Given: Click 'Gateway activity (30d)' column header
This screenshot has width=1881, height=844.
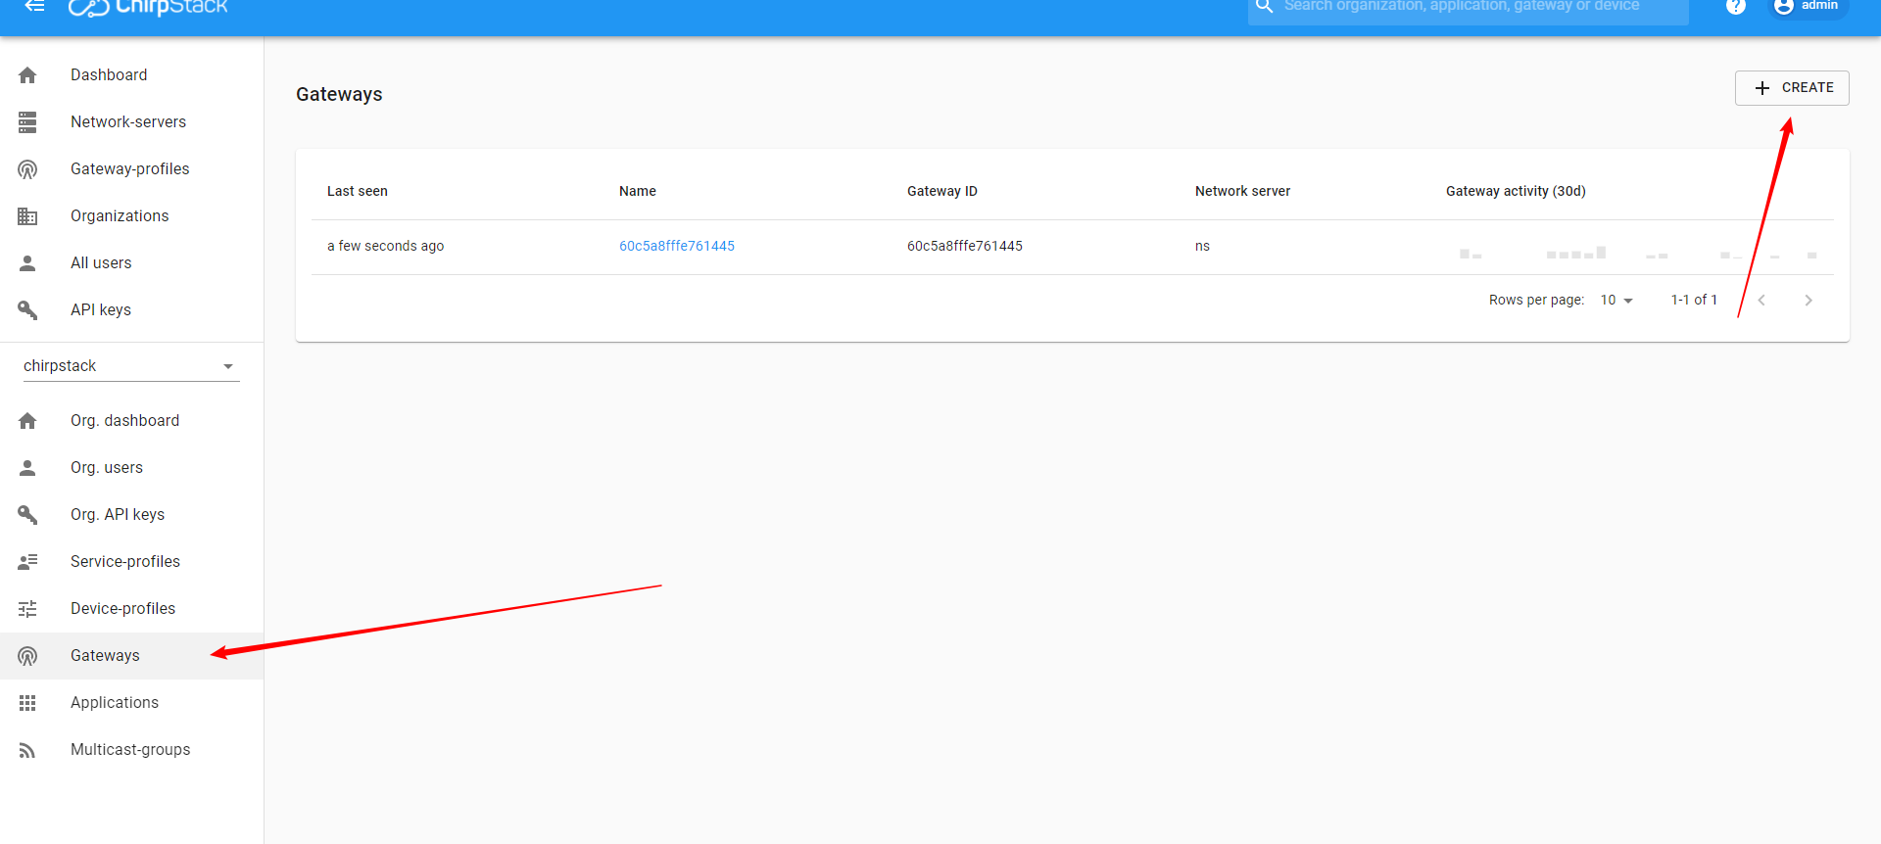Looking at the screenshot, I should [x=1516, y=192].
